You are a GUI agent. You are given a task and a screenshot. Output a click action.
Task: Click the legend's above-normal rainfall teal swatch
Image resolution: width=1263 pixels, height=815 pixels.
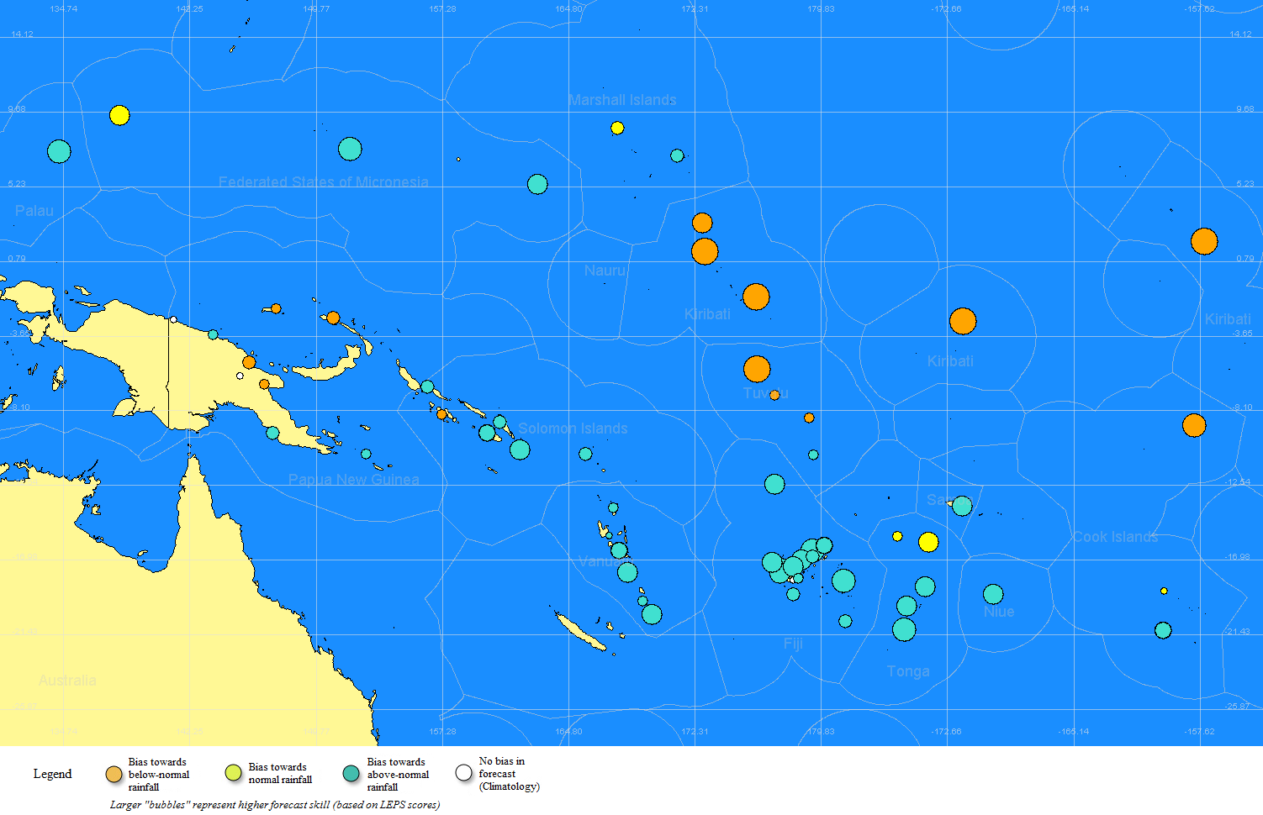[351, 773]
